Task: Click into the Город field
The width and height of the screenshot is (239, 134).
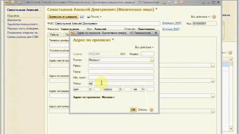Action: [x=121, y=71]
